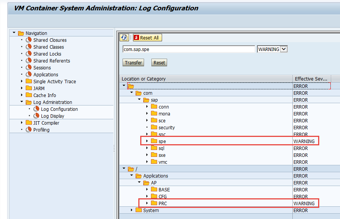This screenshot has width=340, height=219.
Task: Click the splitter handle between the panes
Action: pyautogui.click(x=114, y=148)
